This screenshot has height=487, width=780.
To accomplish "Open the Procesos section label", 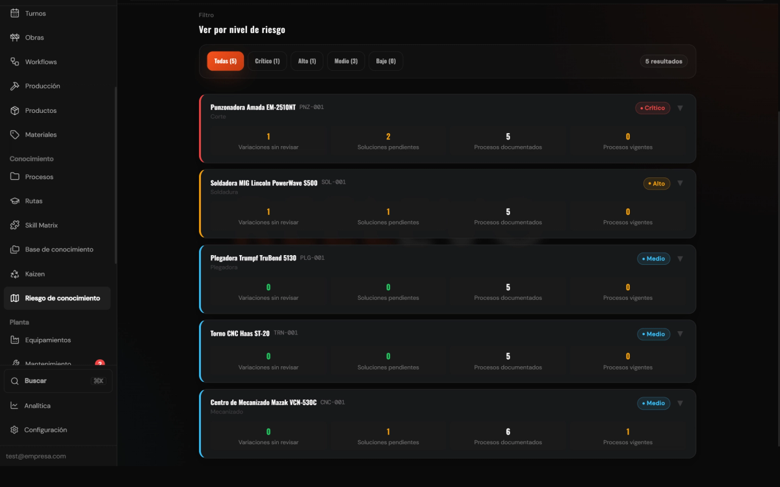I will point(39,177).
